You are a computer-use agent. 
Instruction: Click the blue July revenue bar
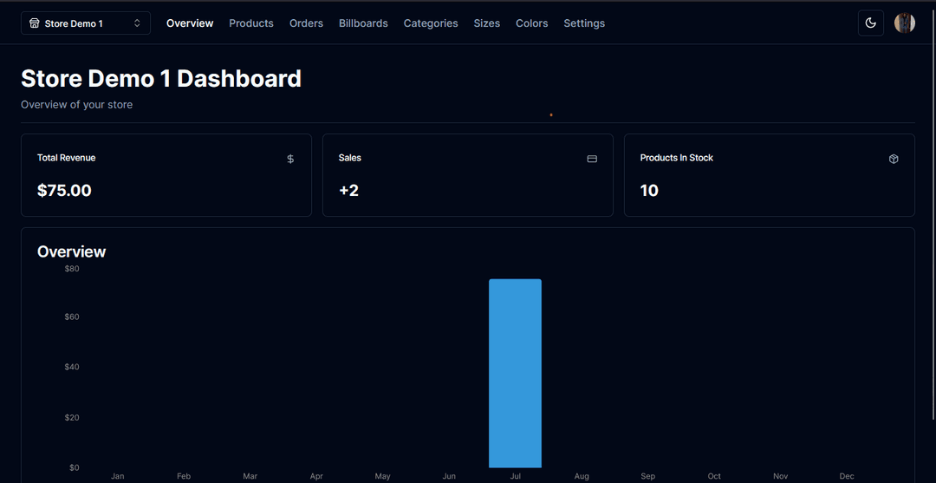pyautogui.click(x=515, y=373)
